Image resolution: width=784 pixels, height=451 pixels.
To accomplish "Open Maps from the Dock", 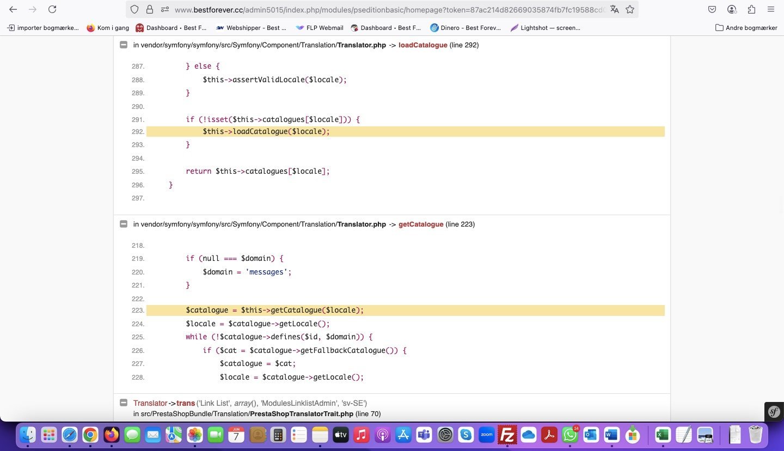I will pos(174,435).
